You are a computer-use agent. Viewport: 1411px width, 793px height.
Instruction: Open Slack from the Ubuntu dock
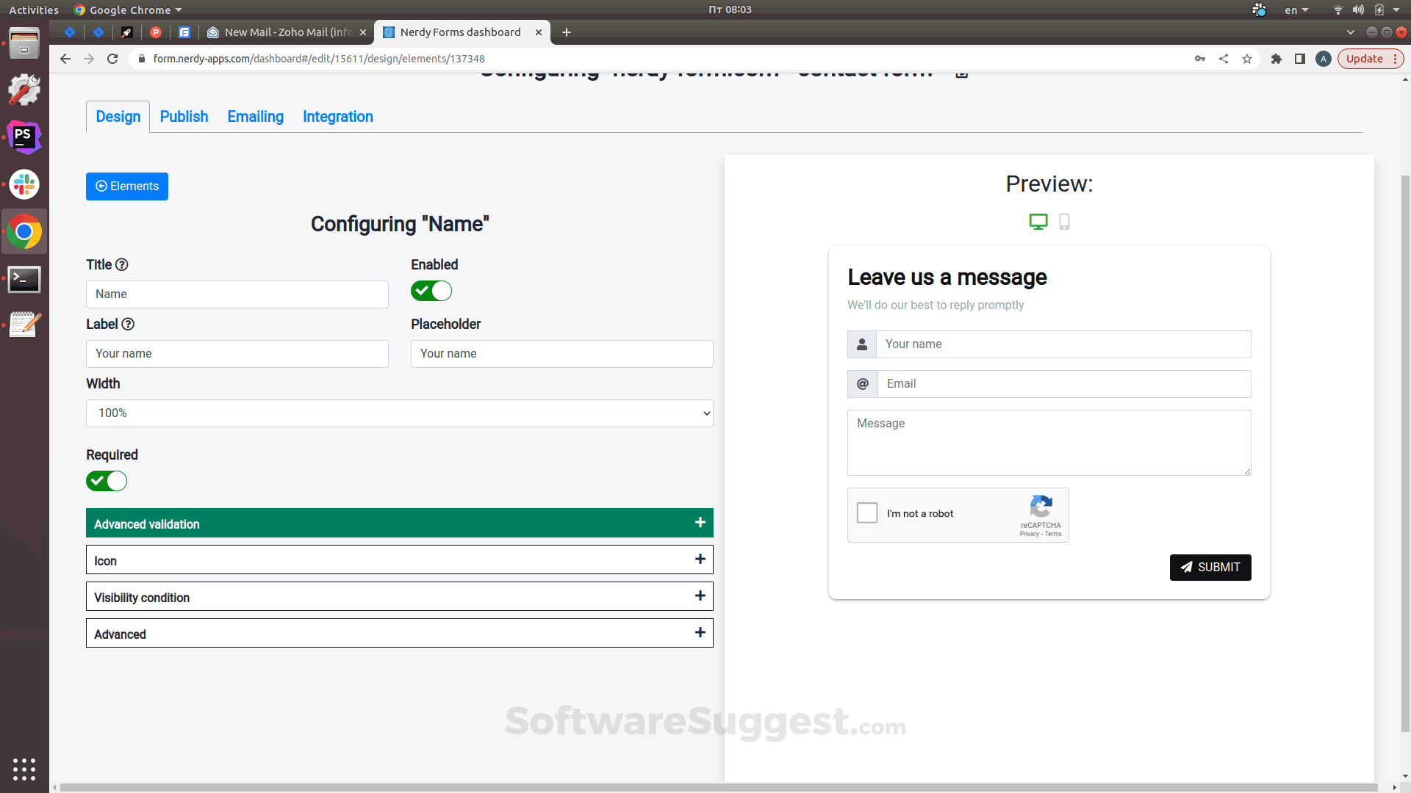(24, 184)
